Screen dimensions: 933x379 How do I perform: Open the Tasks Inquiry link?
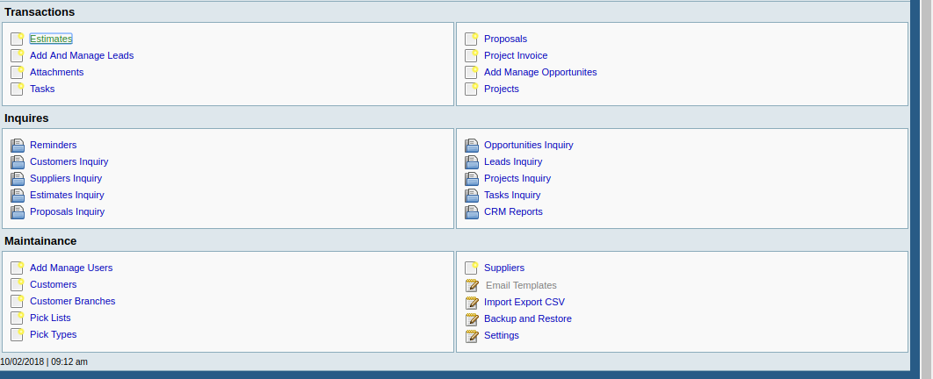[x=512, y=195]
